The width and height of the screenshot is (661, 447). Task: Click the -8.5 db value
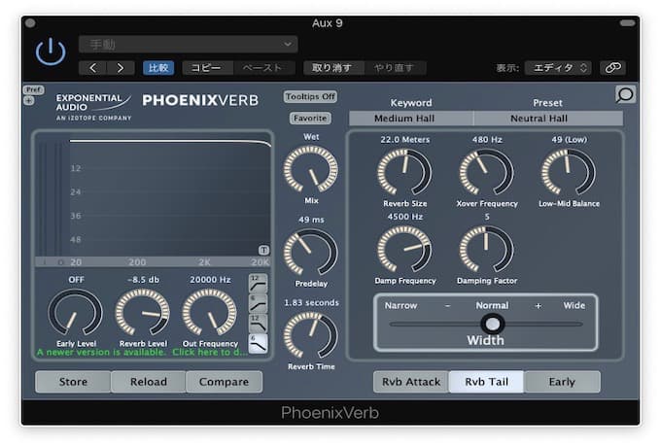pos(143,280)
